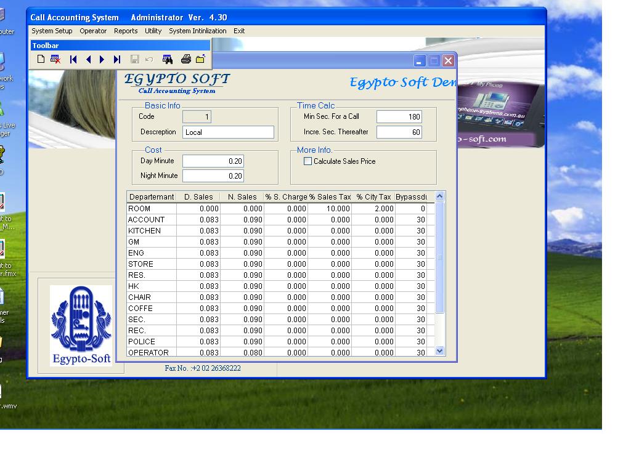This screenshot has width=631, height=473.
Task: Click the Departemant column header
Action: (x=152, y=196)
